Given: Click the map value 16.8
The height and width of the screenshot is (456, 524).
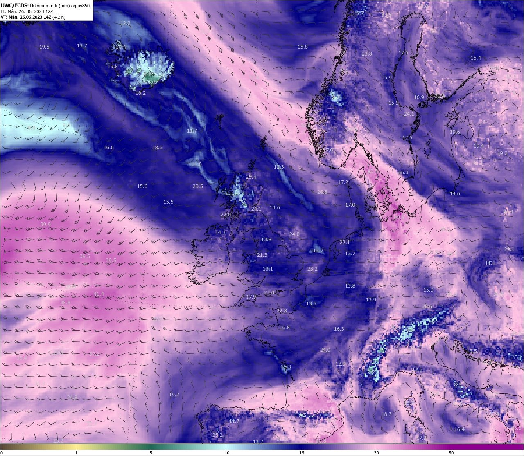Looking at the screenshot, I should click(285, 328).
